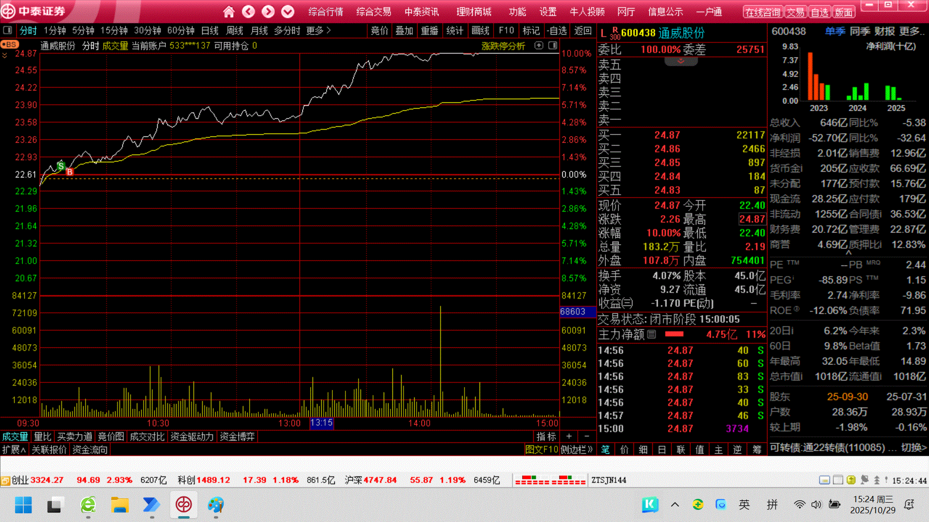The width and height of the screenshot is (929, 522).
Task: Click the 在线咨询 button
Action: [x=763, y=13]
